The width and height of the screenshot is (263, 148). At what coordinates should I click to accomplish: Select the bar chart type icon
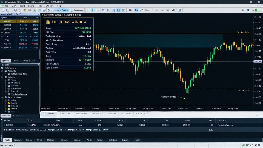(88, 10)
